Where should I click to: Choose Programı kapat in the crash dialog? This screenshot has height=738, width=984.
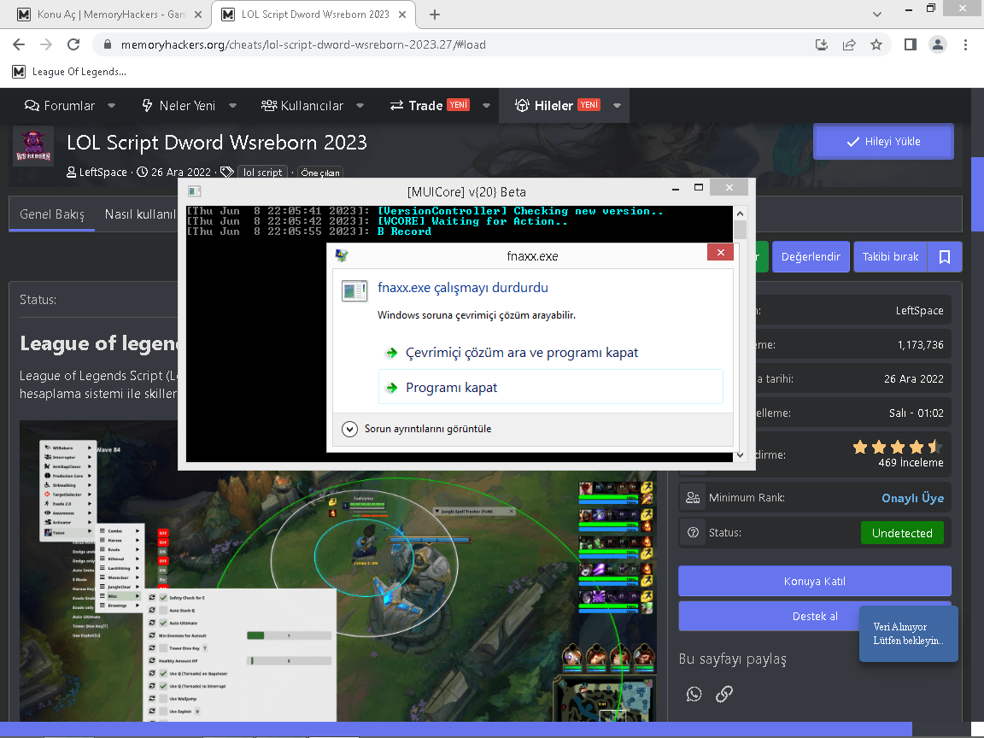coord(550,387)
